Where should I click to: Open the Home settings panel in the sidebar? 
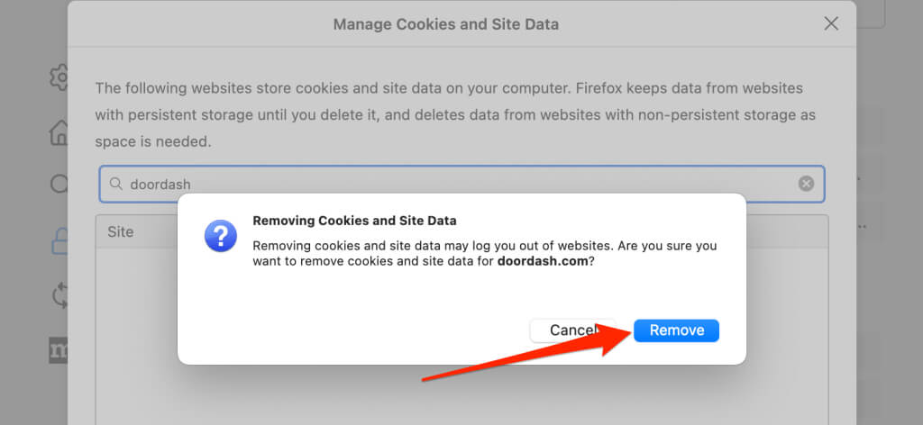(x=59, y=132)
